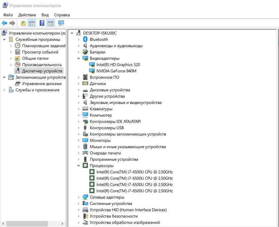Select Устройства обработки изображений category

[125, 222]
